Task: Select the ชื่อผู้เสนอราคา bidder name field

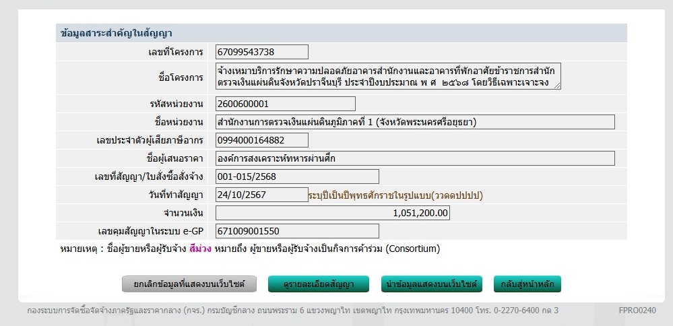Action: click(414, 158)
